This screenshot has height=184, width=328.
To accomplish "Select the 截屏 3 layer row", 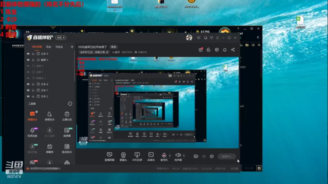I will [x=50, y=60].
